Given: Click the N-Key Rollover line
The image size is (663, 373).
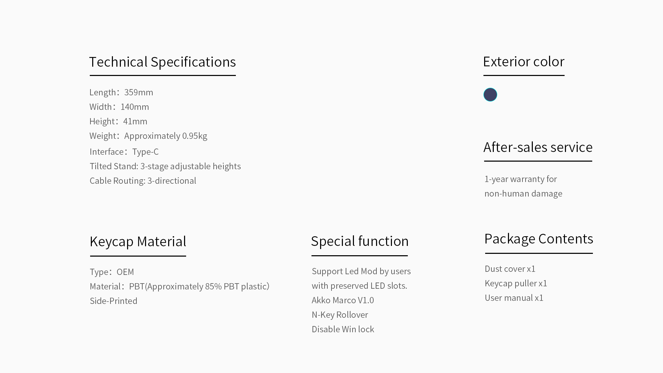Looking at the screenshot, I should 340,315.
